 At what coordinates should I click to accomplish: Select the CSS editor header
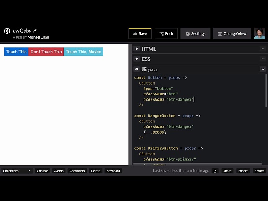[200, 59]
